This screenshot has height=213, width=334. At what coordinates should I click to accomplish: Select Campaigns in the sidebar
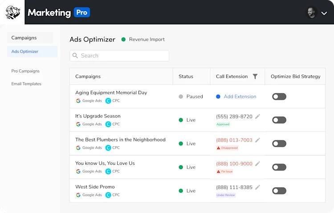(x=30, y=38)
